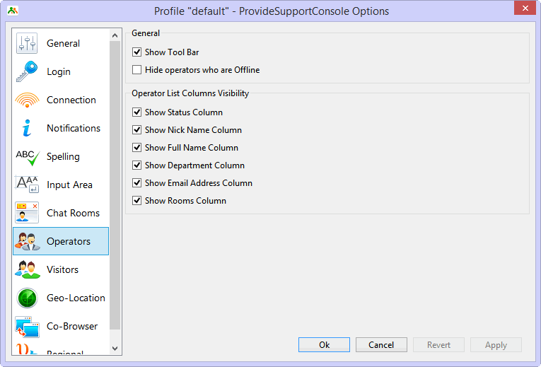Viewport: 541px width, 367px height.
Task: Click the sidebar scroll up arrow
Action: coord(115,35)
